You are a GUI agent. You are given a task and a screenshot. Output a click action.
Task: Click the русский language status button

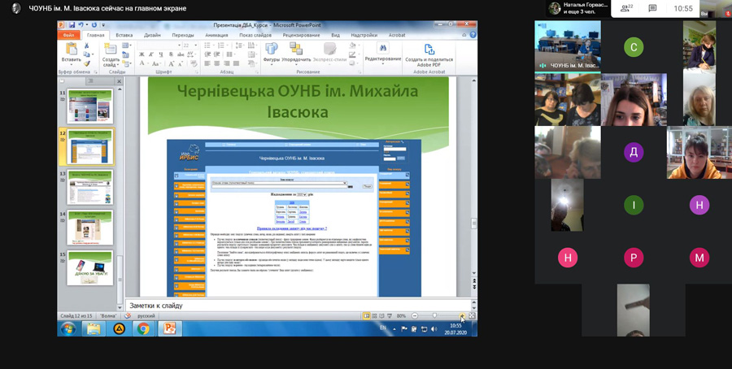pyautogui.click(x=146, y=316)
